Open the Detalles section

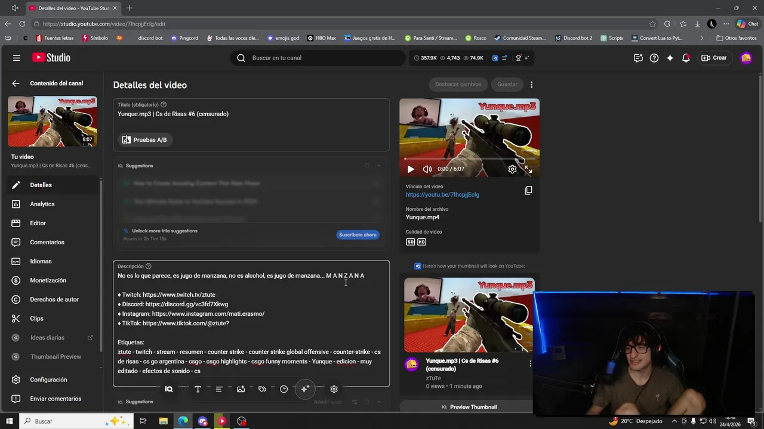point(52,185)
